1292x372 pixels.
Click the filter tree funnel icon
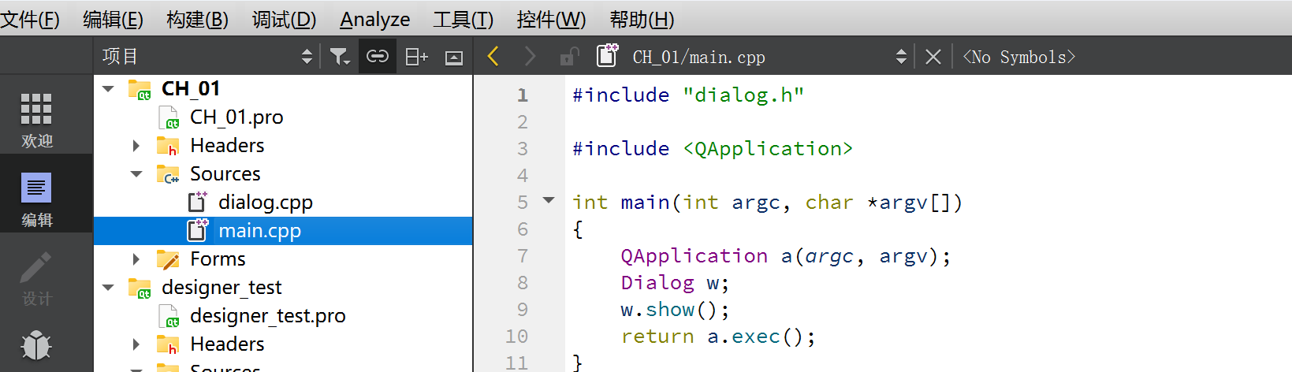point(340,57)
